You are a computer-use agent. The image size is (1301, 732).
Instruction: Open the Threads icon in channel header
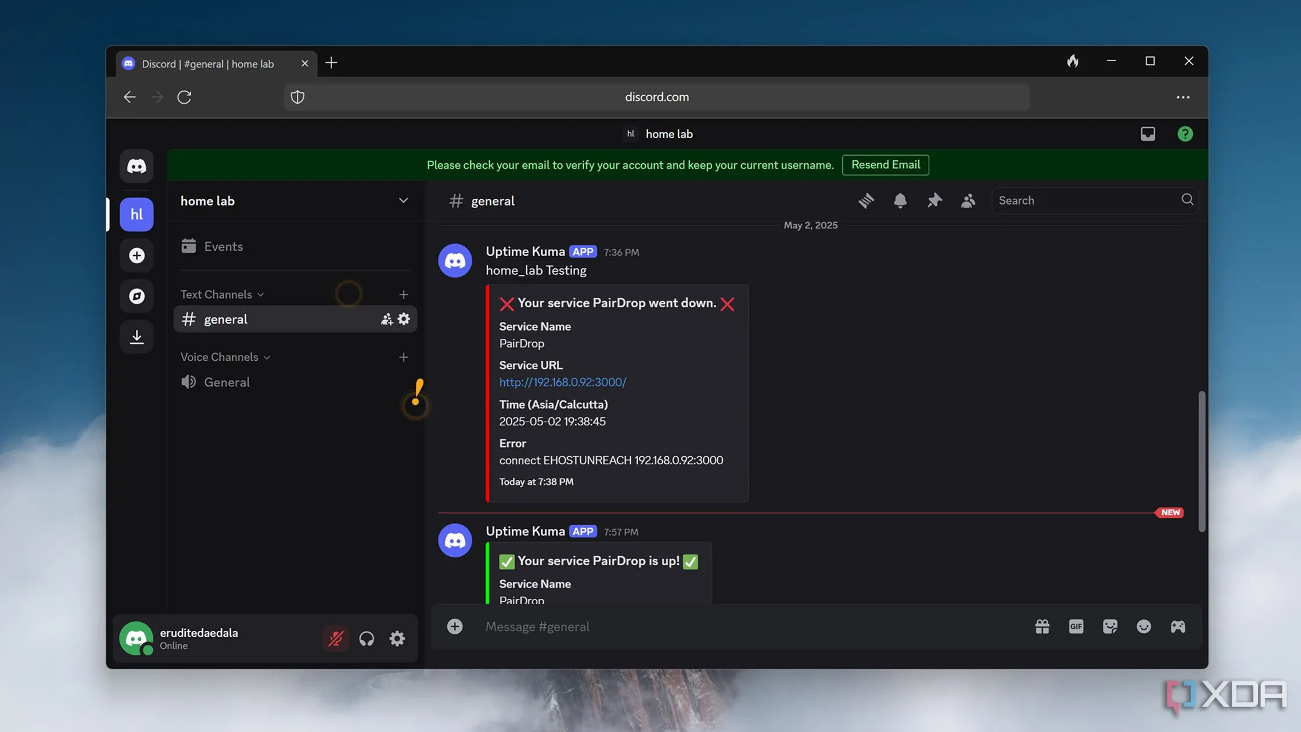(x=866, y=200)
